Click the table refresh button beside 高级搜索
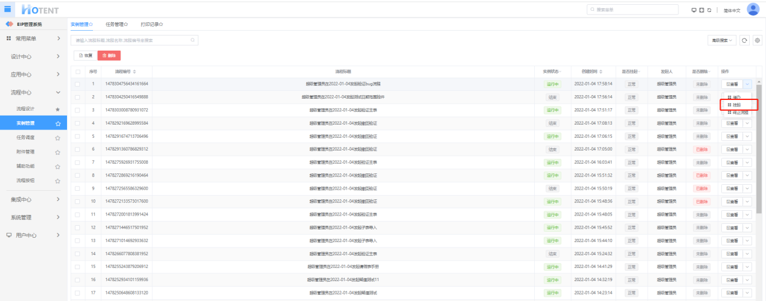This screenshot has width=766, height=301. click(744, 40)
